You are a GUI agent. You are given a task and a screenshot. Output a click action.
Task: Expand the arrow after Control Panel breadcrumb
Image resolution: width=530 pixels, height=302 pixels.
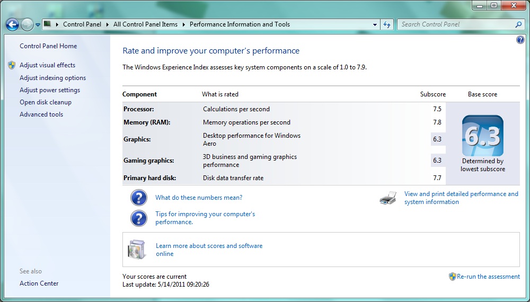tap(107, 24)
